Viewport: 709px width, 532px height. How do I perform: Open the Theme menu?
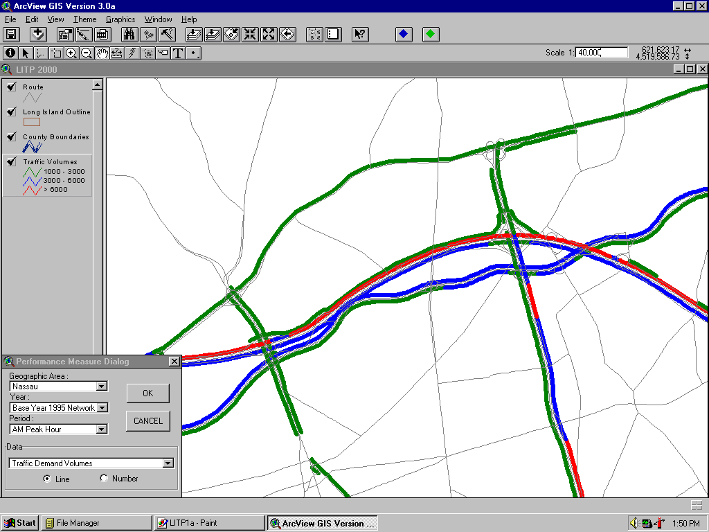tap(84, 19)
